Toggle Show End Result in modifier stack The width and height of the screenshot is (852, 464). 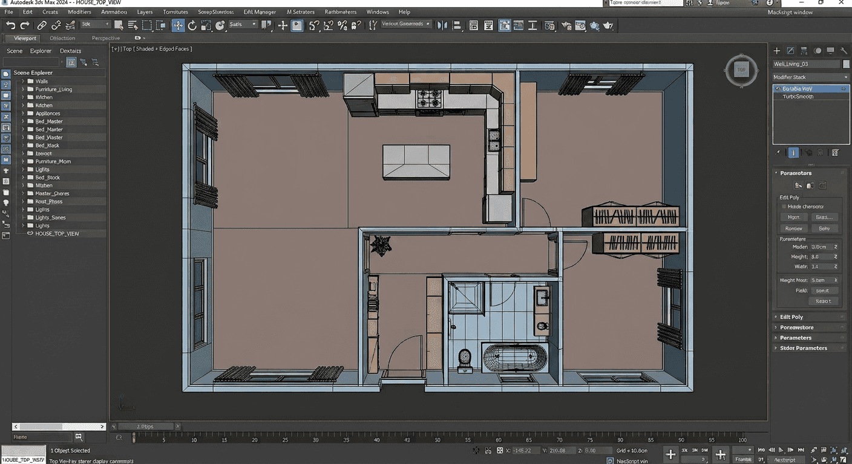point(793,153)
